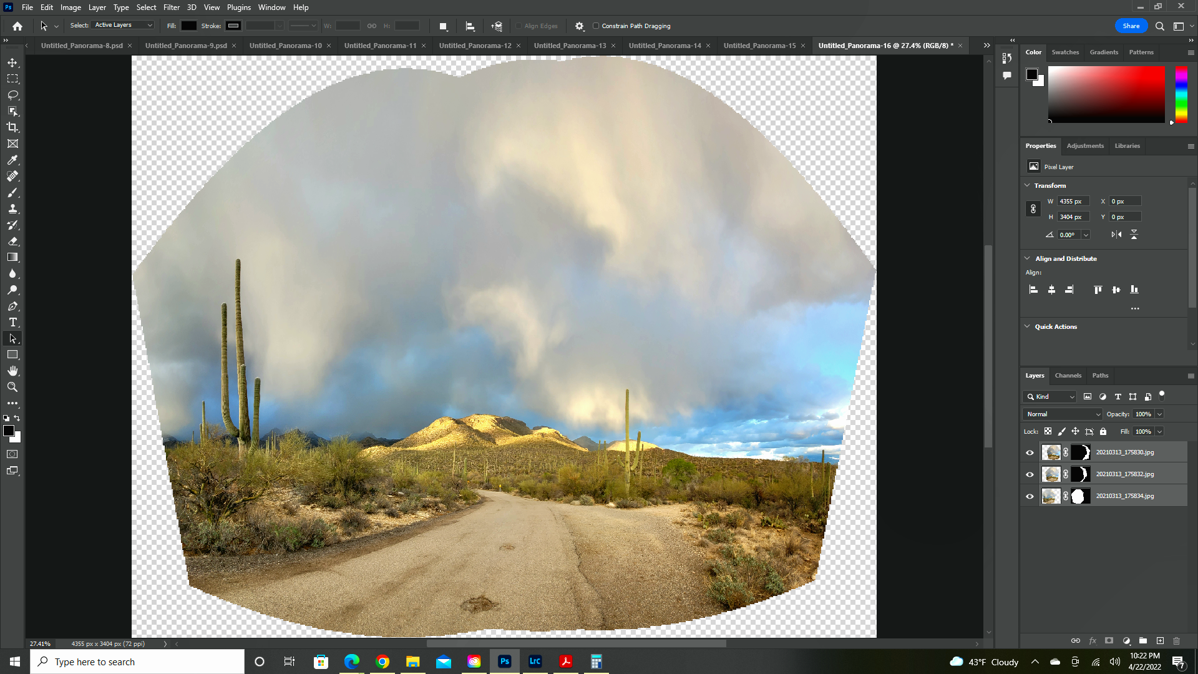Image resolution: width=1198 pixels, height=674 pixels.
Task: Select the Zoom tool in toolbar
Action: [12, 387]
